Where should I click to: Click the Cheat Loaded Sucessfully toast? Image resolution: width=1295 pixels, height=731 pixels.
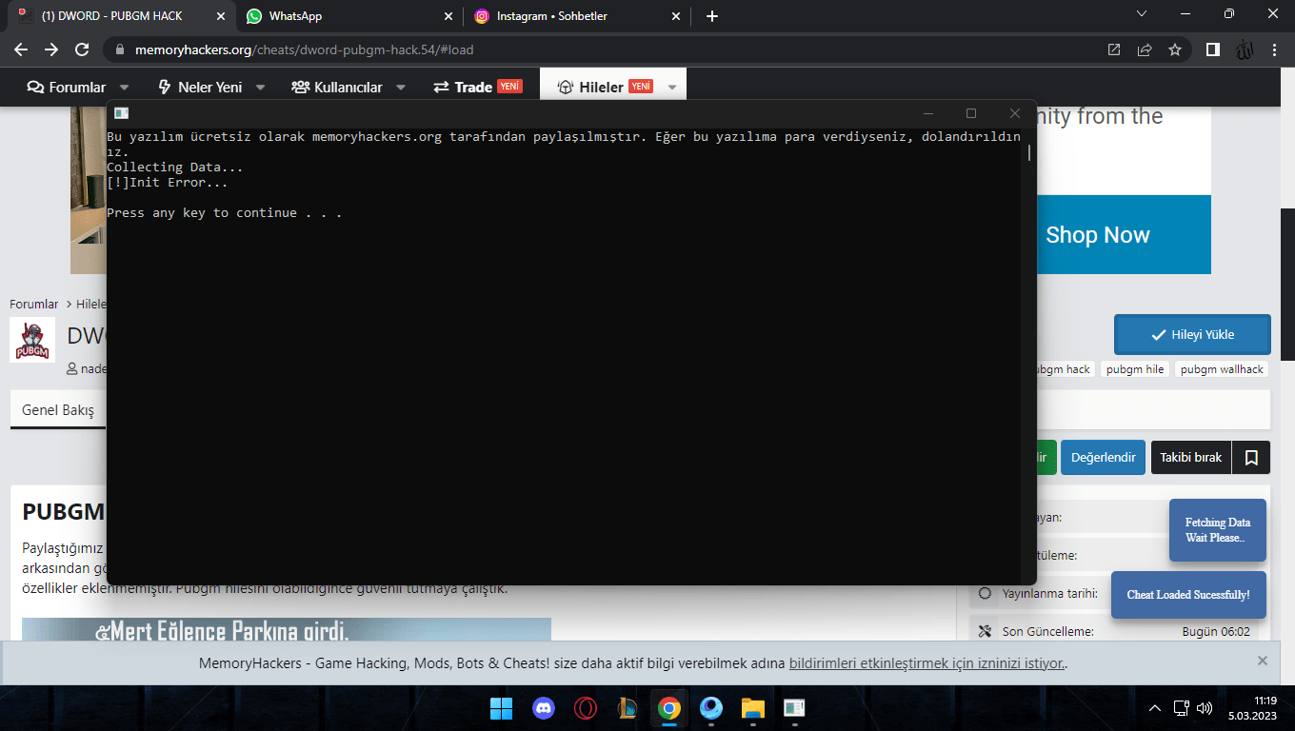coord(1188,595)
